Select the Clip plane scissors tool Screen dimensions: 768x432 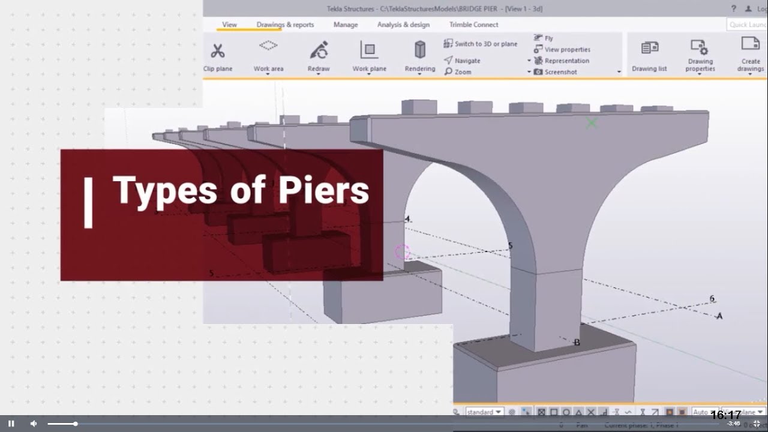click(x=218, y=50)
